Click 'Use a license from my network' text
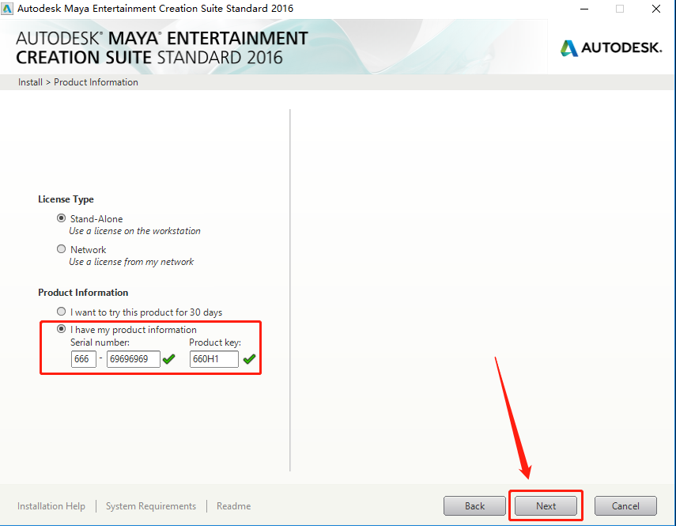The image size is (676, 526). click(x=131, y=262)
